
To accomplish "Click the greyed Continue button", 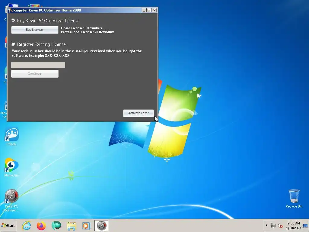I will pyautogui.click(x=35, y=74).
